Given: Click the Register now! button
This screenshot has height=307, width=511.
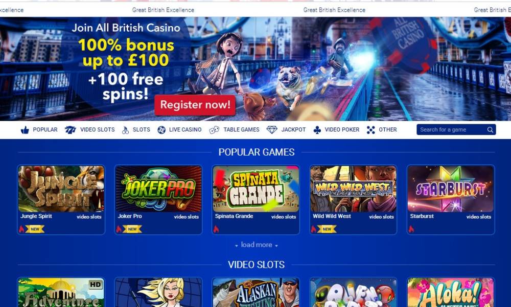Looking at the screenshot, I should coord(195,105).
